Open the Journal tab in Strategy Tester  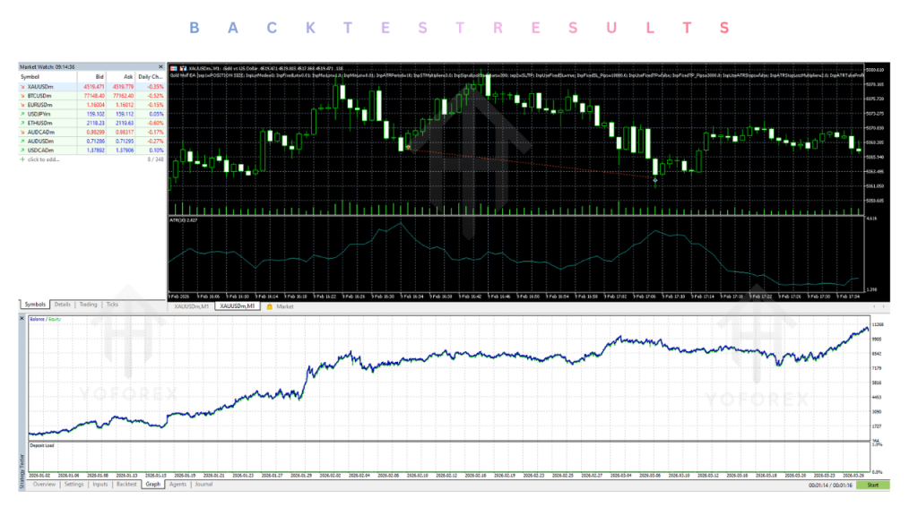(204, 485)
